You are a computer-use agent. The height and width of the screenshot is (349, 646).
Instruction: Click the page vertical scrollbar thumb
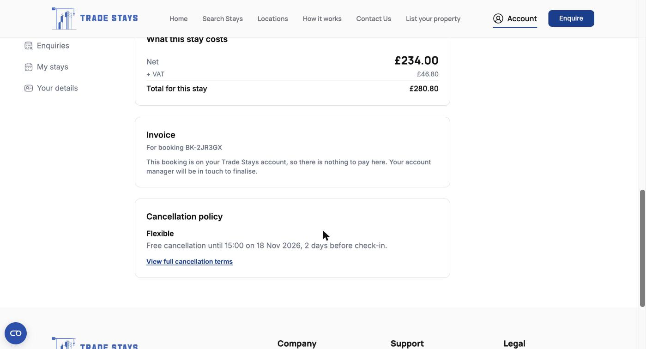[642, 248]
